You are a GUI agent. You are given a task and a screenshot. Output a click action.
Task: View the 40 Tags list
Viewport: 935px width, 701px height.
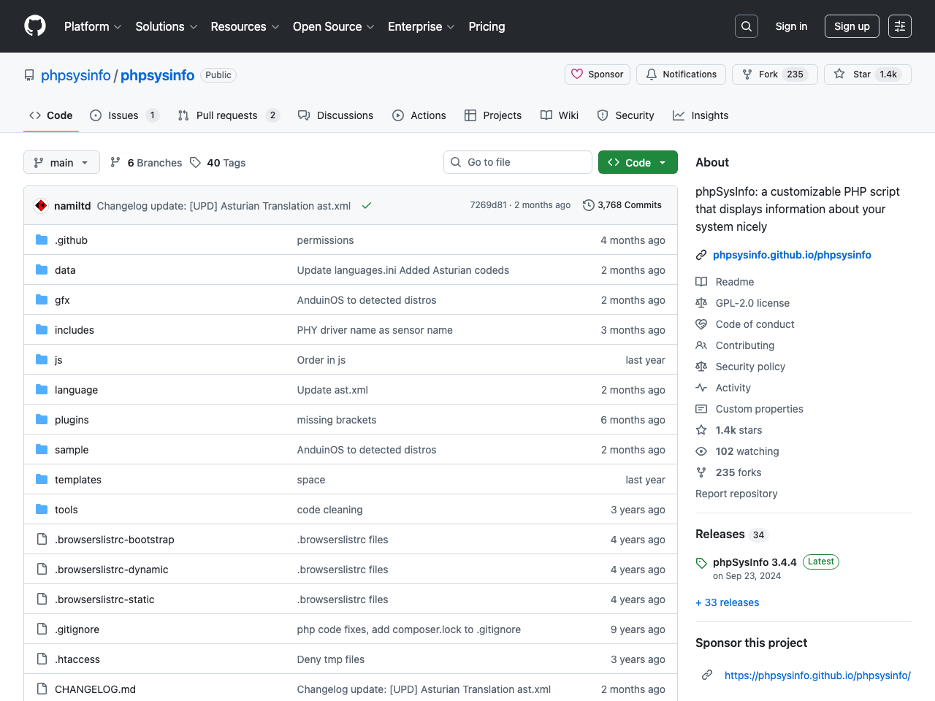point(218,163)
